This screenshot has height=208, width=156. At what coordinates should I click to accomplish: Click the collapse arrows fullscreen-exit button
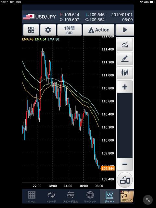click(x=148, y=200)
